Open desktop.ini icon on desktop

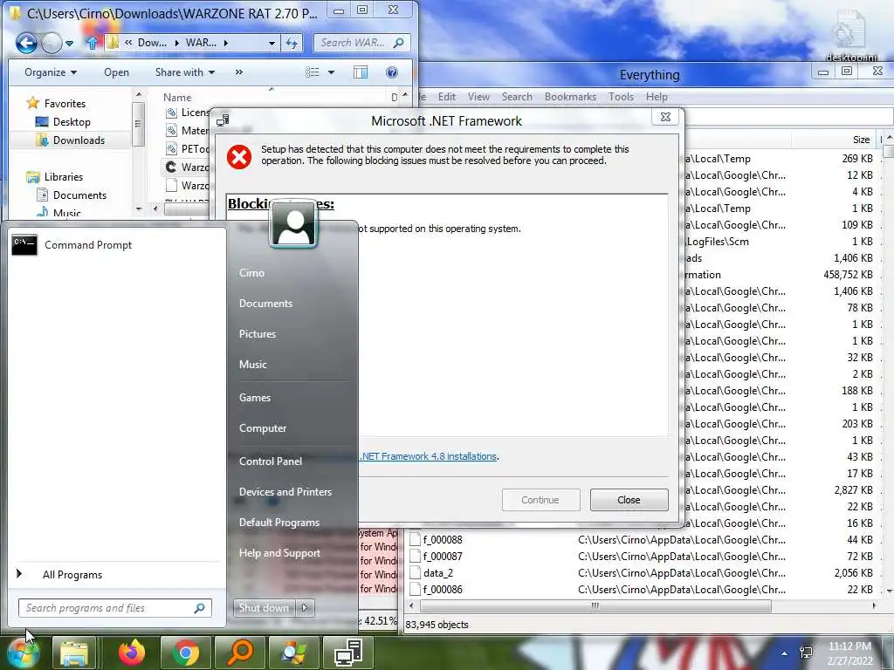tap(850, 35)
